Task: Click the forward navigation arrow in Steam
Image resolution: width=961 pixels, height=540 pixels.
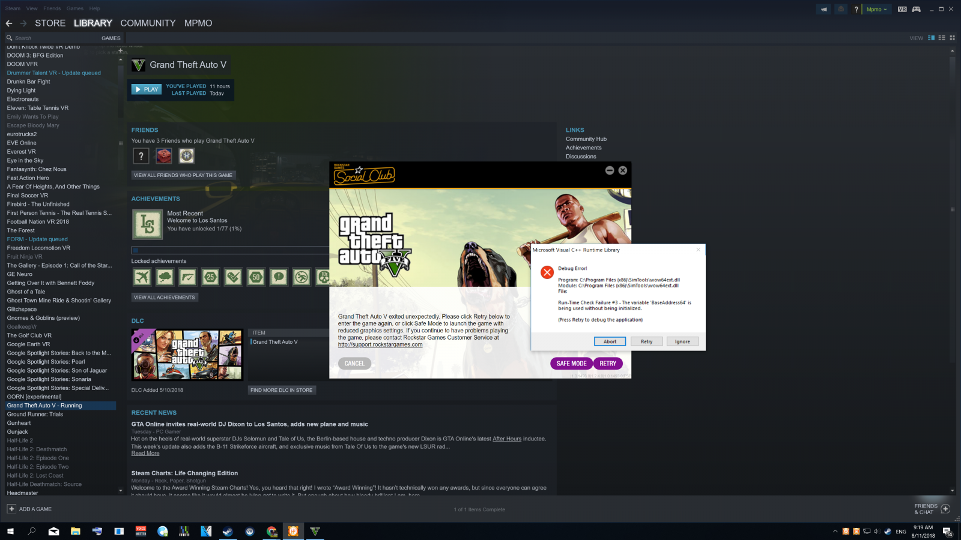Action: pyautogui.click(x=23, y=23)
